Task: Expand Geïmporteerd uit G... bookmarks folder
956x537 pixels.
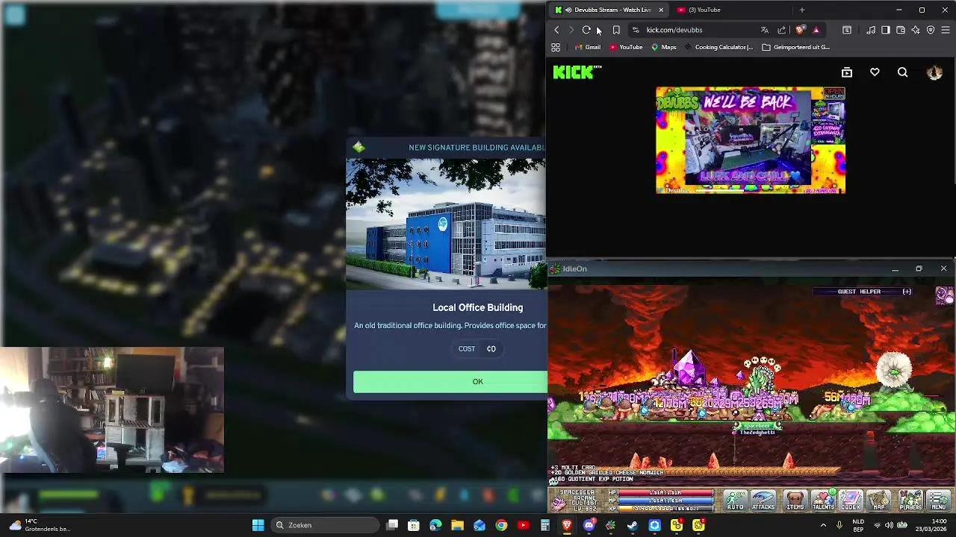Action: (795, 47)
